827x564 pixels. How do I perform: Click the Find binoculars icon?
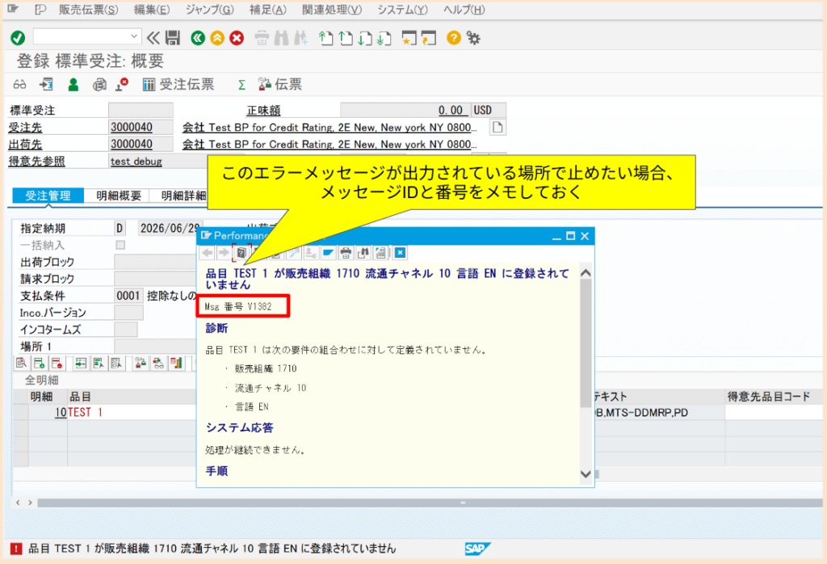tap(281, 38)
